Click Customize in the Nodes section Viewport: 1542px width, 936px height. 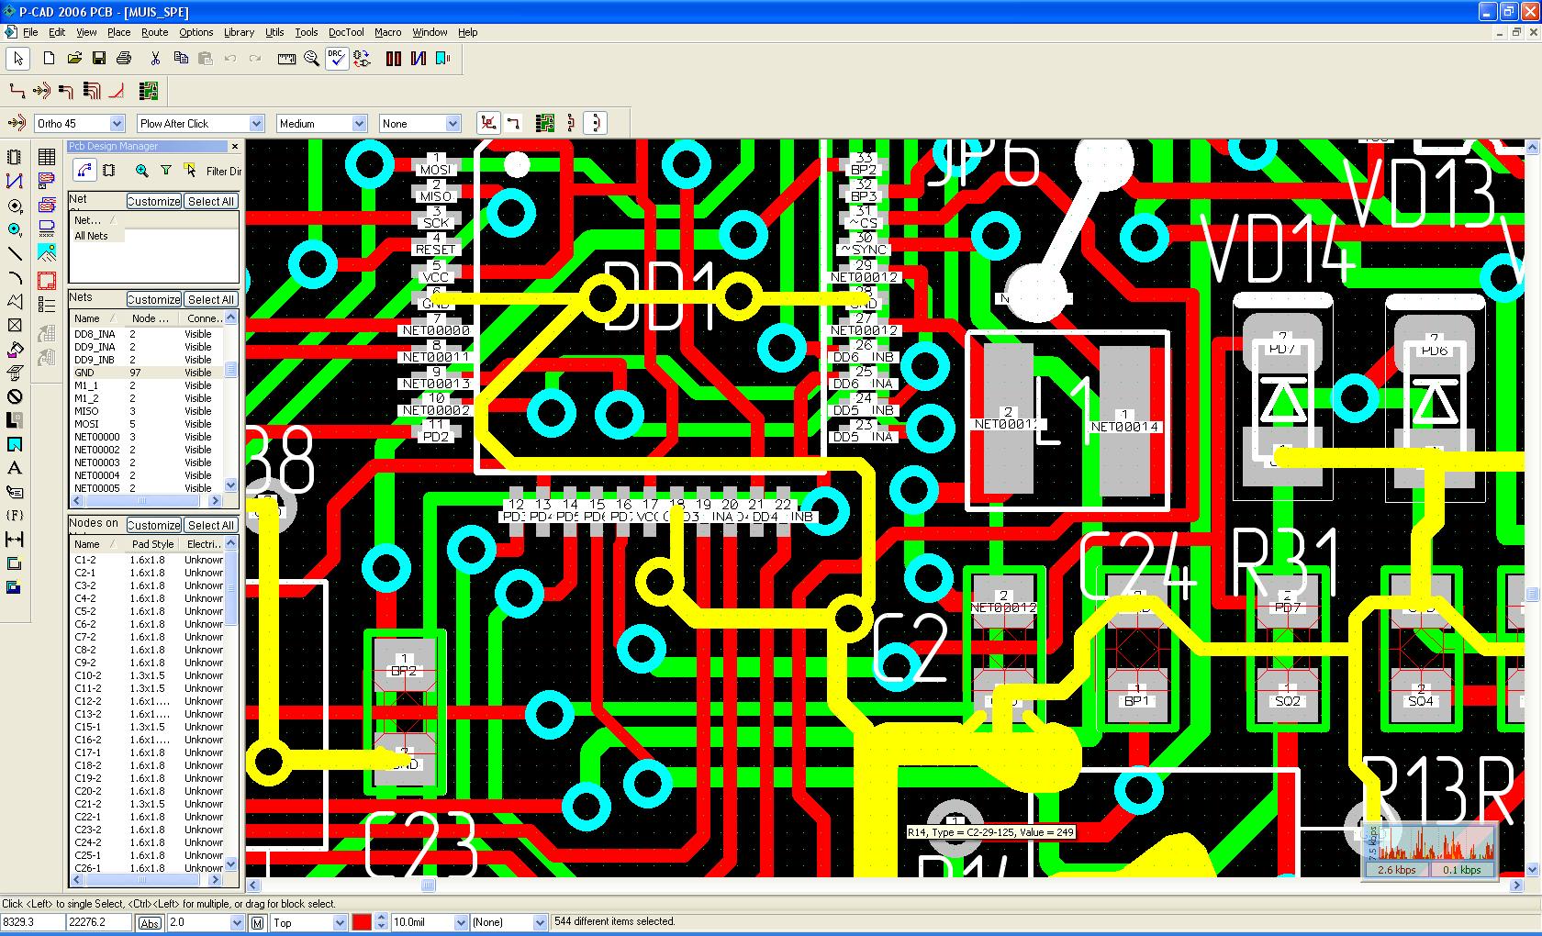153,525
